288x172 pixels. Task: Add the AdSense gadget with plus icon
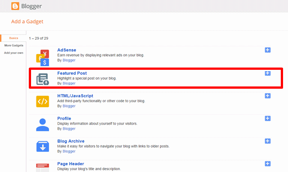click(x=268, y=50)
